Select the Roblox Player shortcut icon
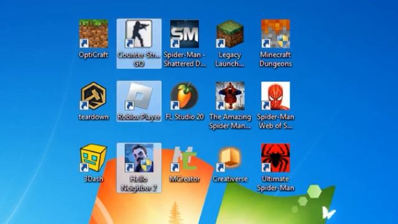The height and width of the screenshot is (224, 398). (139, 96)
